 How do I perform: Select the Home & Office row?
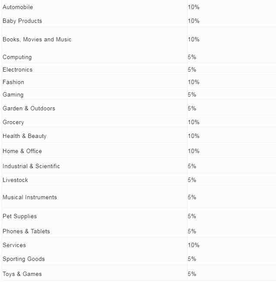[x=138, y=151]
